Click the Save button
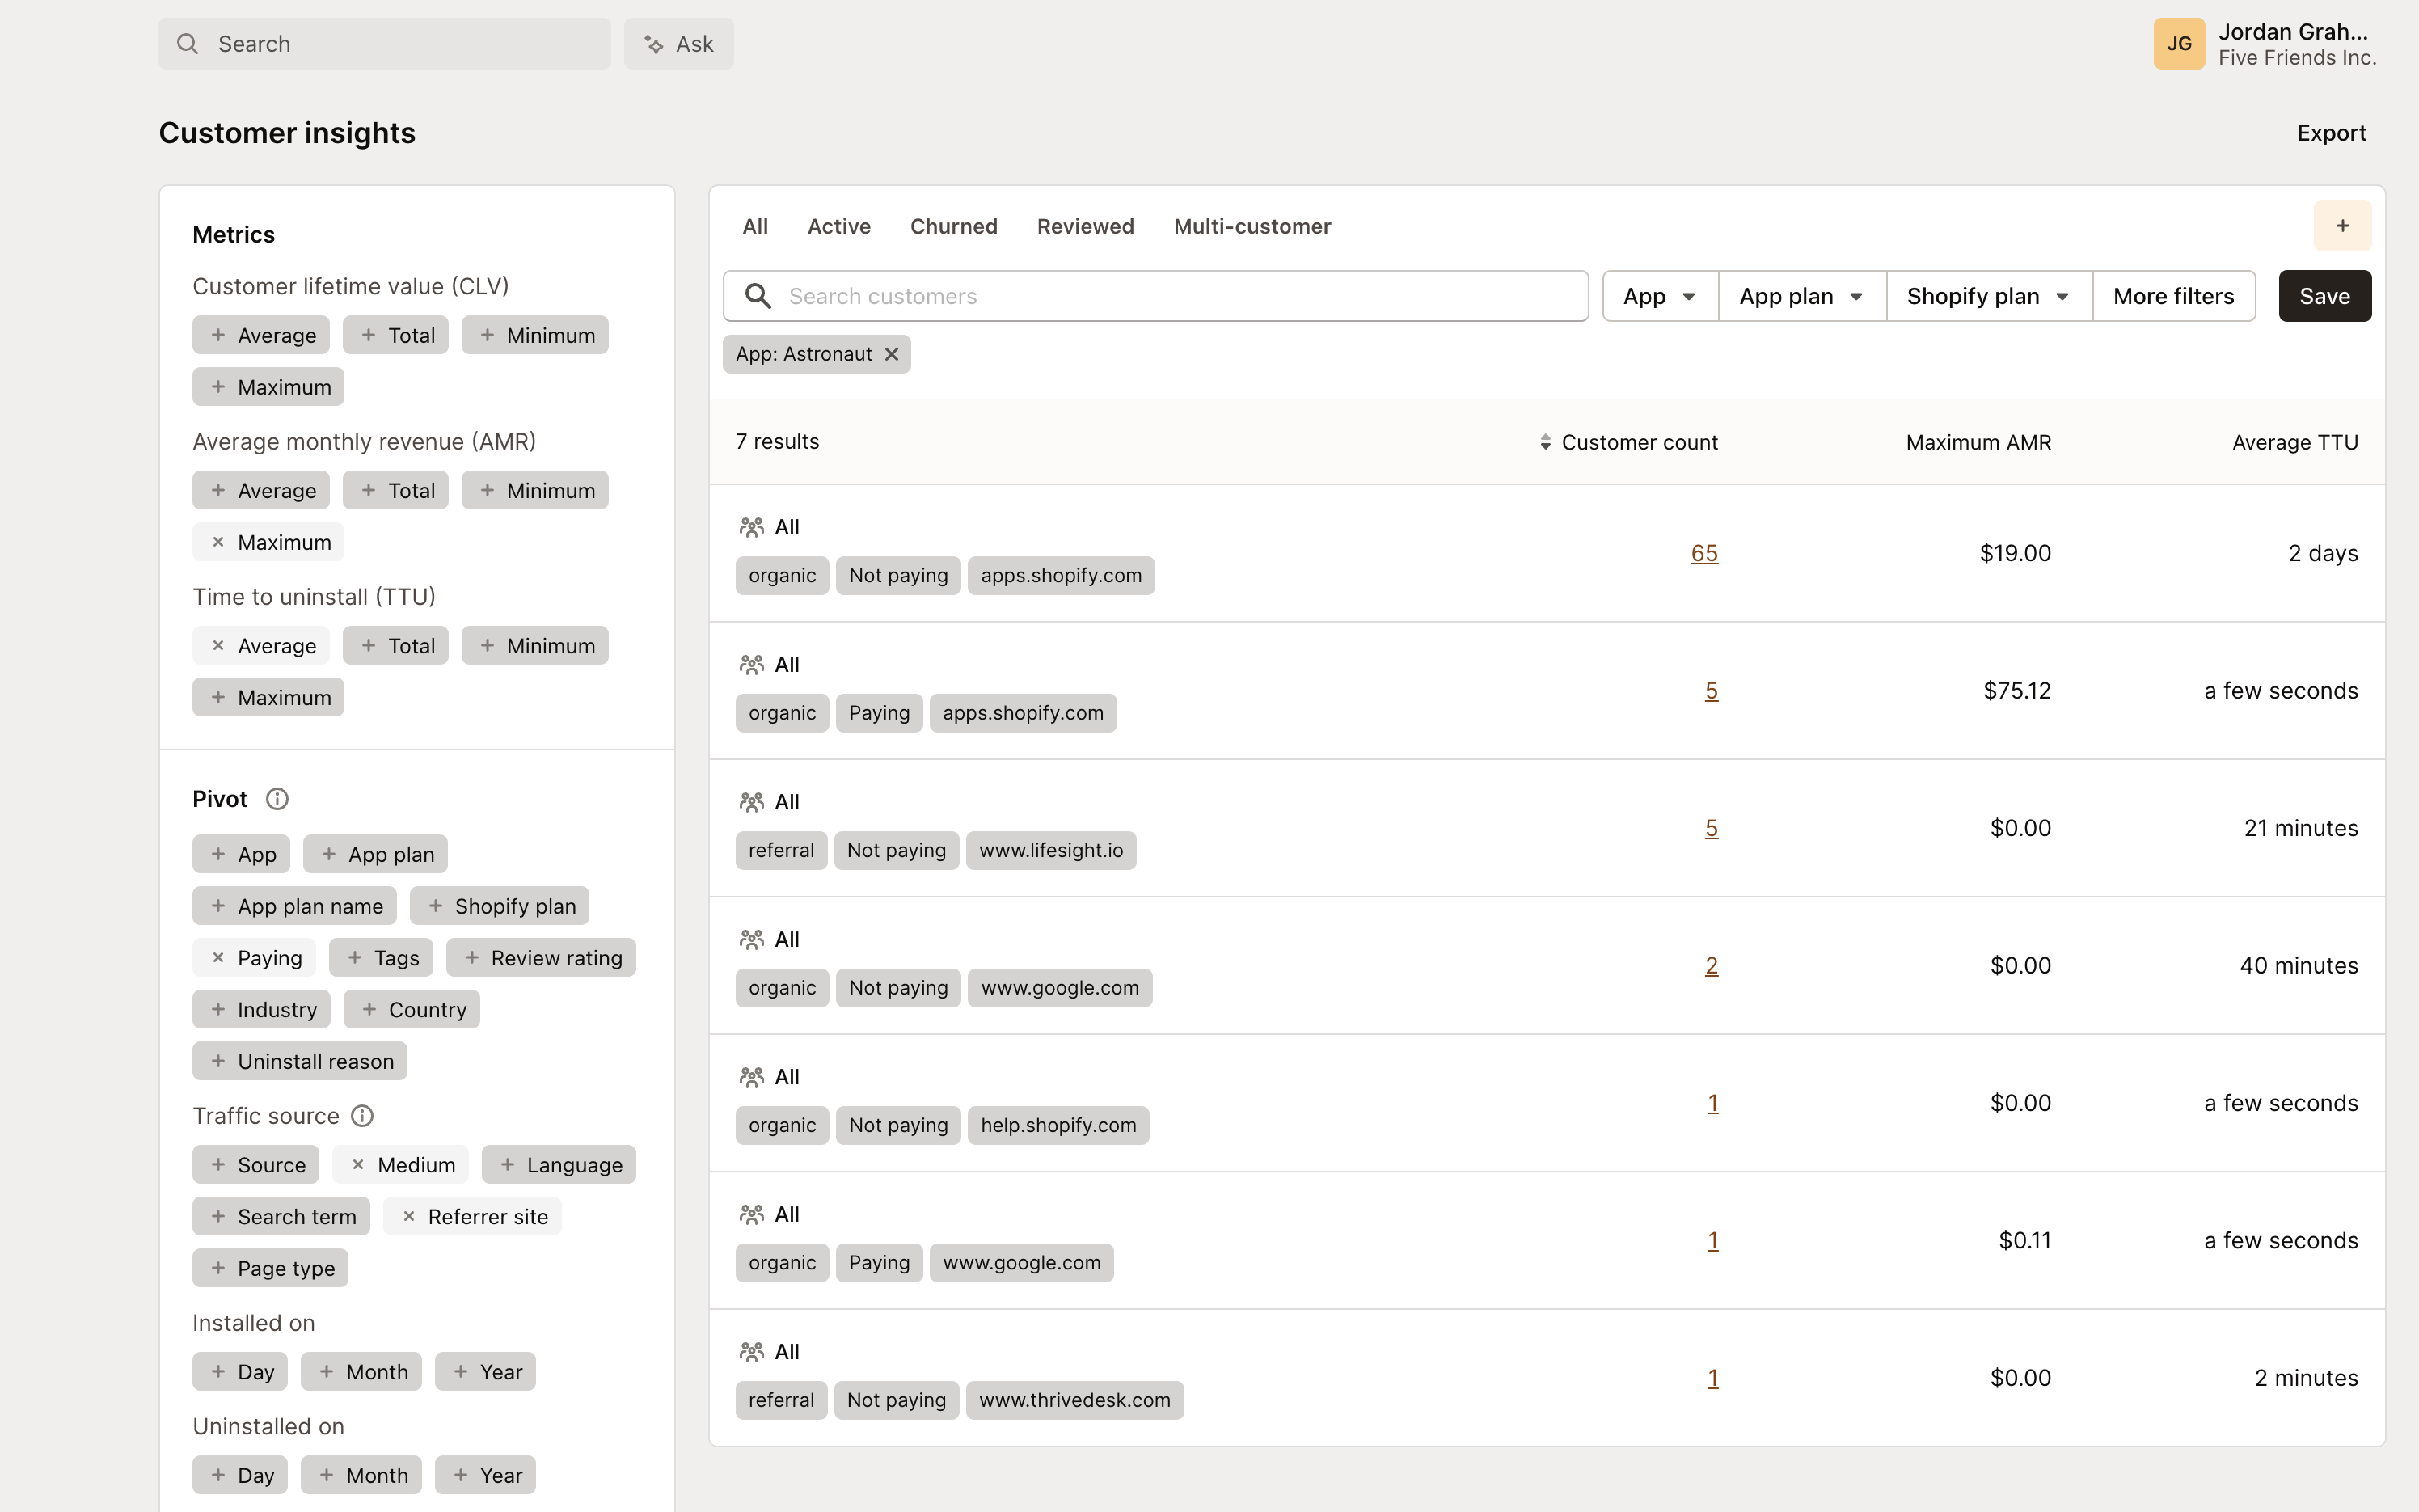2419x1512 pixels. tap(2325, 296)
